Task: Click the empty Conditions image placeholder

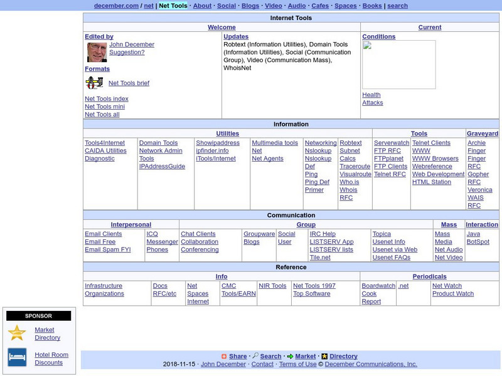Action: click(400, 65)
